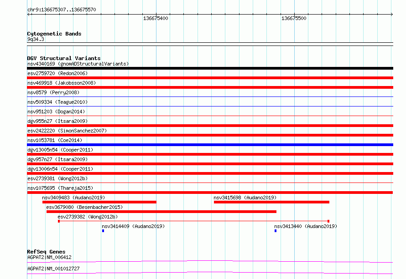Select the black nsv4340169 variant bar
Viewport: 406px width, 279px height.
210,68
